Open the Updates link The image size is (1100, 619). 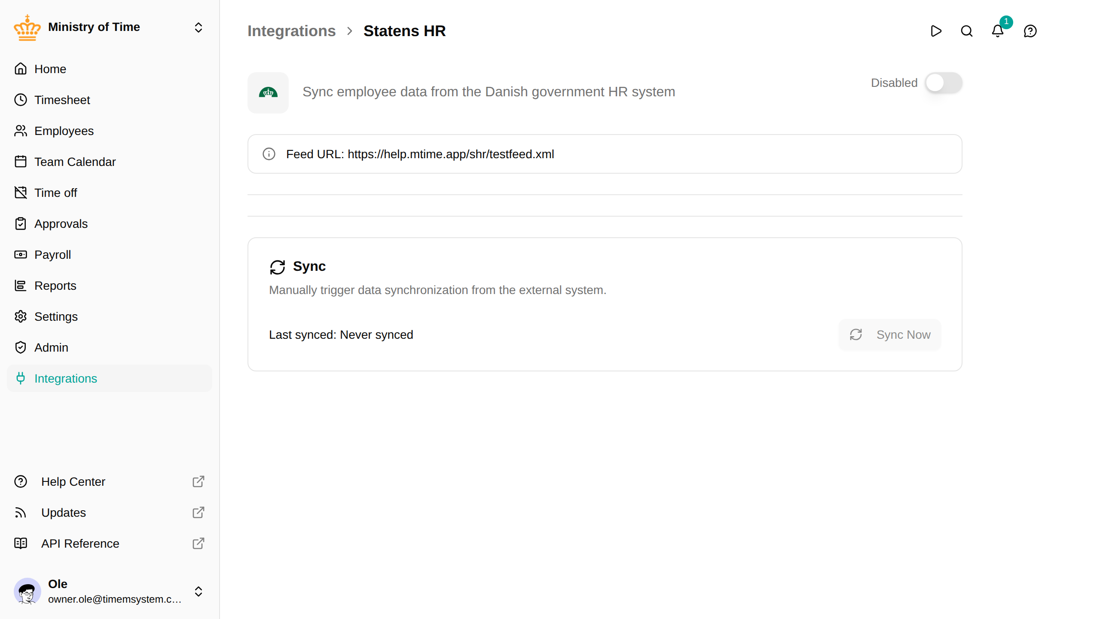tap(110, 512)
